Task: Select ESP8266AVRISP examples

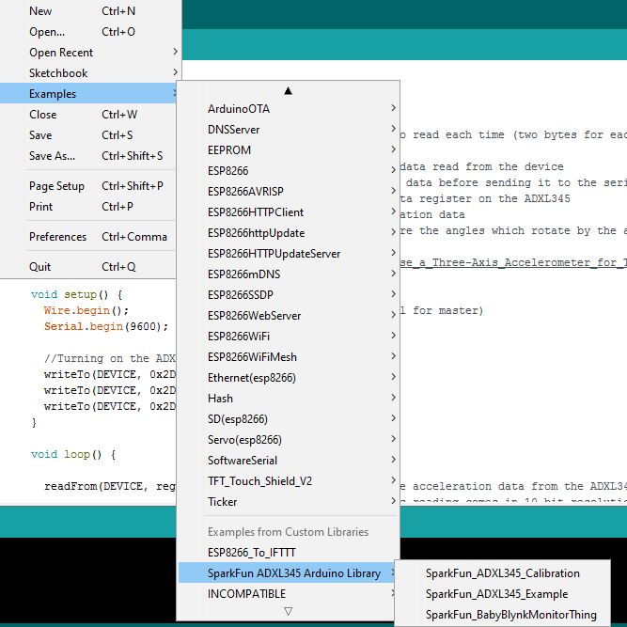Action: [288, 192]
